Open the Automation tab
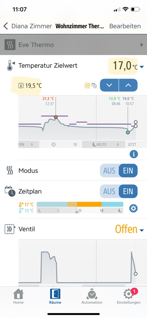The image size is (147, 318). (92, 297)
